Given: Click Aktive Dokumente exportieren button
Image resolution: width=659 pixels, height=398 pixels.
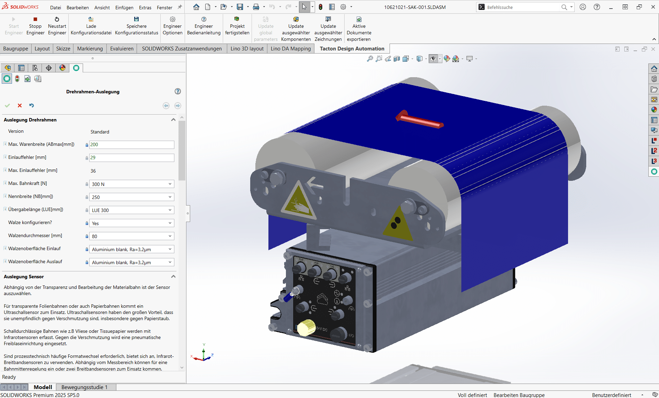Looking at the screenshot, I should 359,29.
